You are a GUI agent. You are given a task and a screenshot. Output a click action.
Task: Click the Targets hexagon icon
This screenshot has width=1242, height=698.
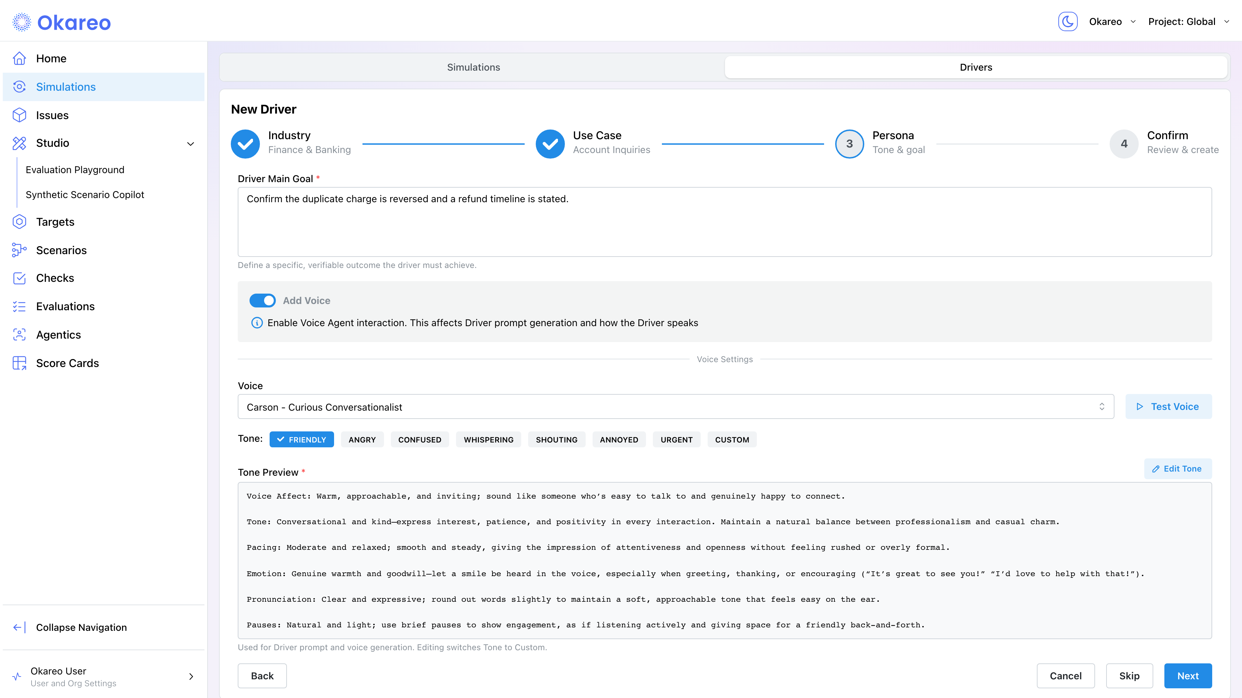coord(19,222)
